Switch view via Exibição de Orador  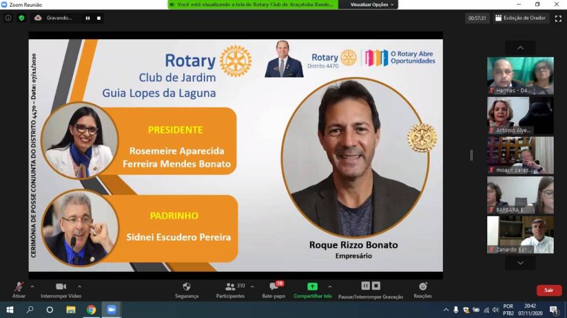520,18
